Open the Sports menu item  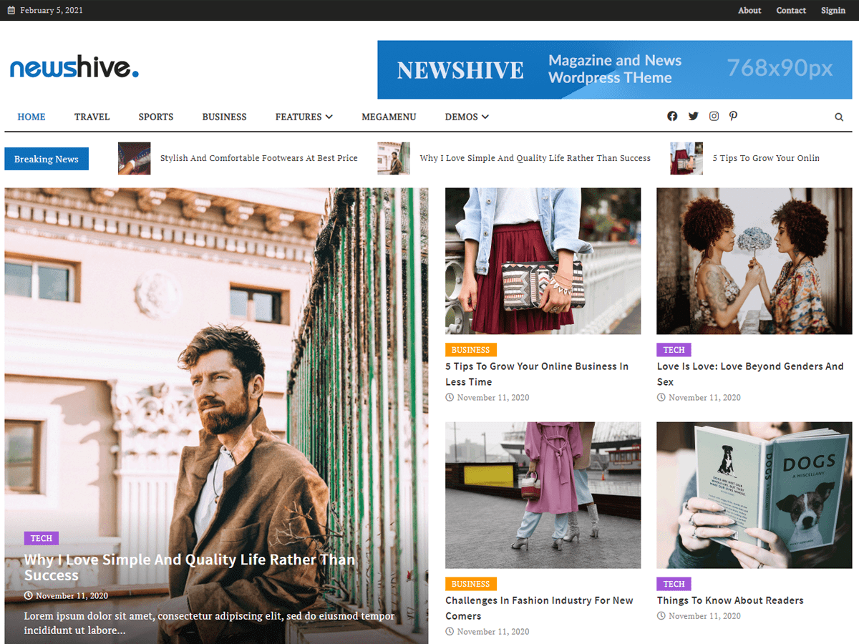(156, 117)
